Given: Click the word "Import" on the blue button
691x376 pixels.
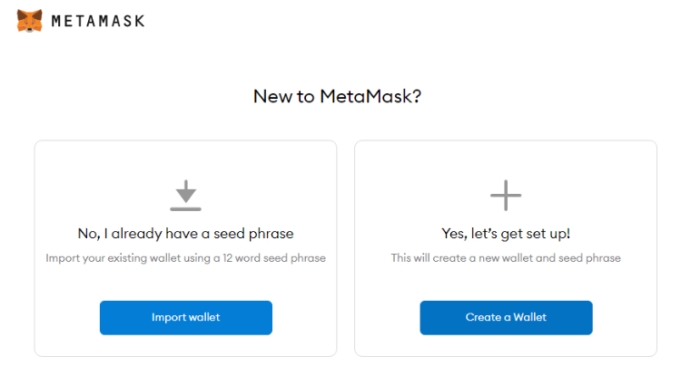Looking at the screenshot, I should tap(169, 317).
